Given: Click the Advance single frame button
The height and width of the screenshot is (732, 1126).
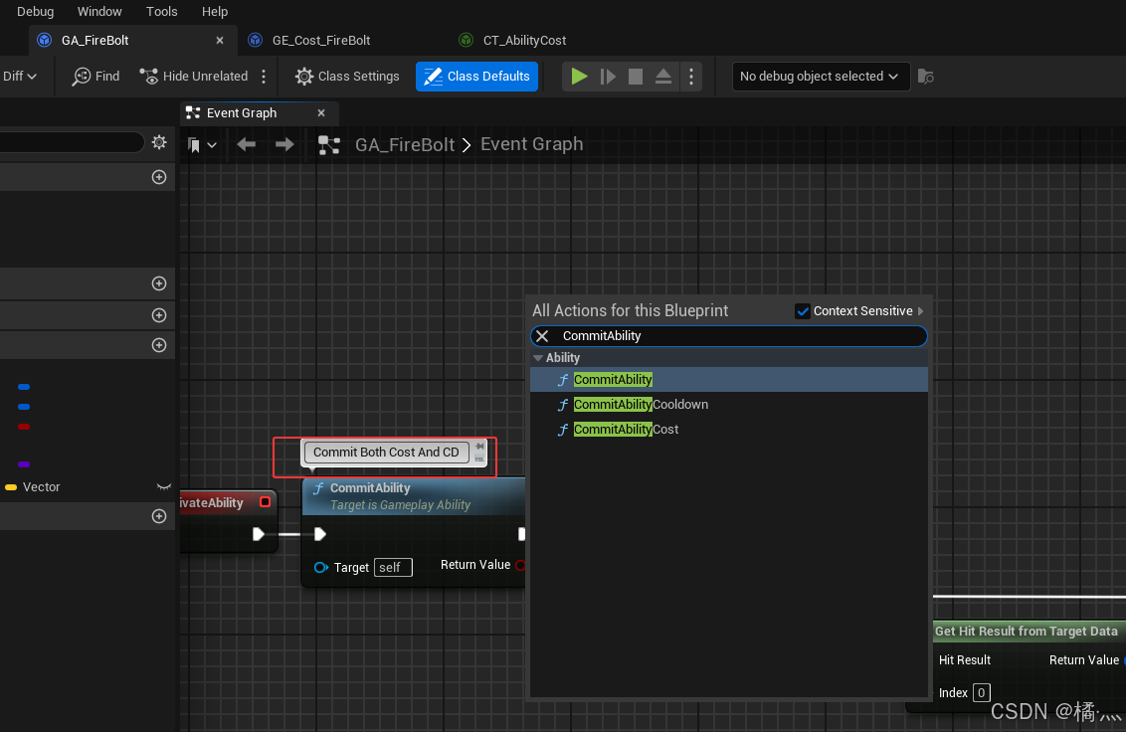Looking at the screenshot, I should coord(608,77).
